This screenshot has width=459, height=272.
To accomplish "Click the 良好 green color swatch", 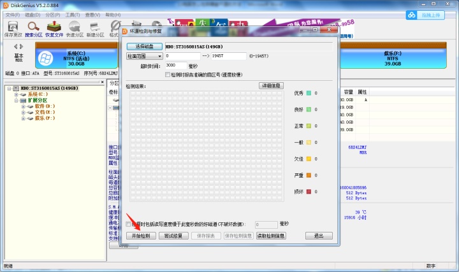I will [x=309, y=110].
